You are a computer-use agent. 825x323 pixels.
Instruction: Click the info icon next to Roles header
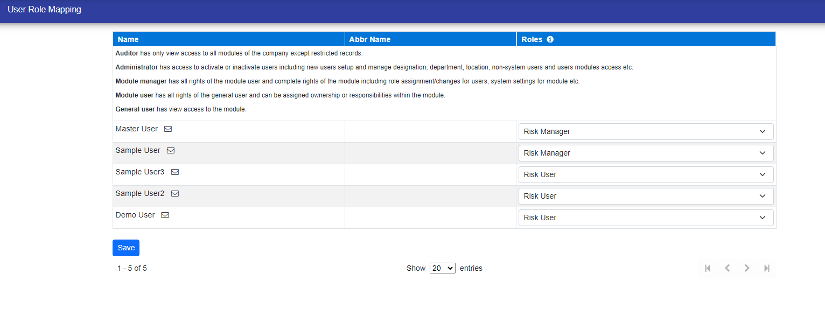550,39
